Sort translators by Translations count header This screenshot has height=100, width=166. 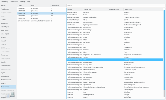[x=58, y=5]
